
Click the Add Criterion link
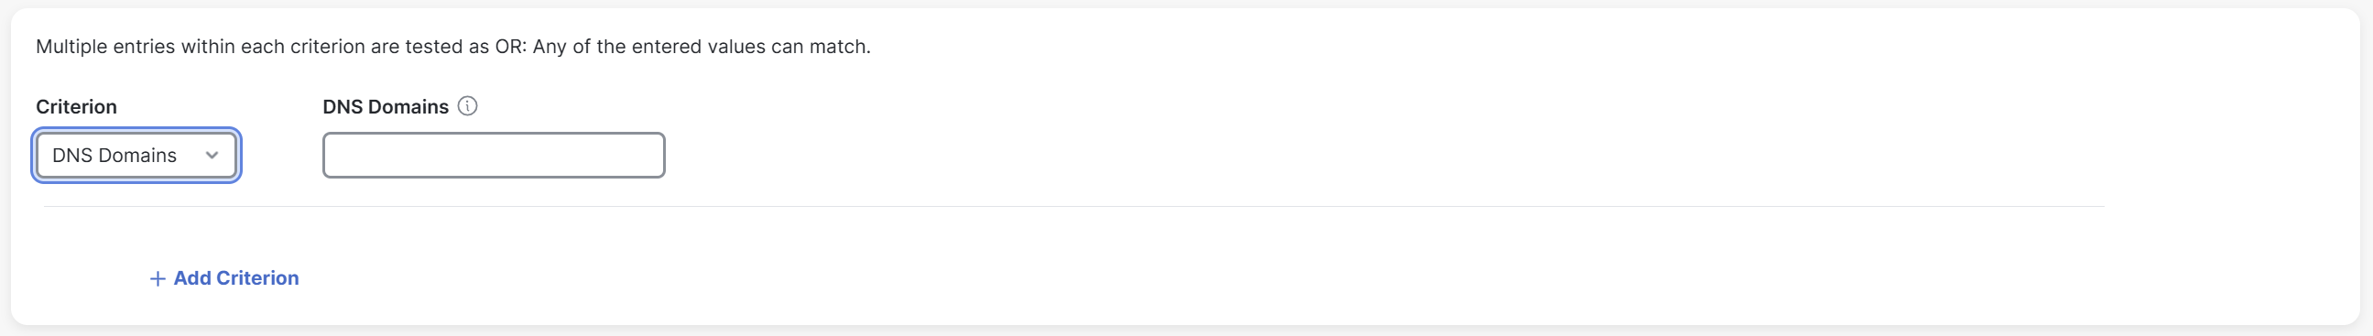[223, 278]
